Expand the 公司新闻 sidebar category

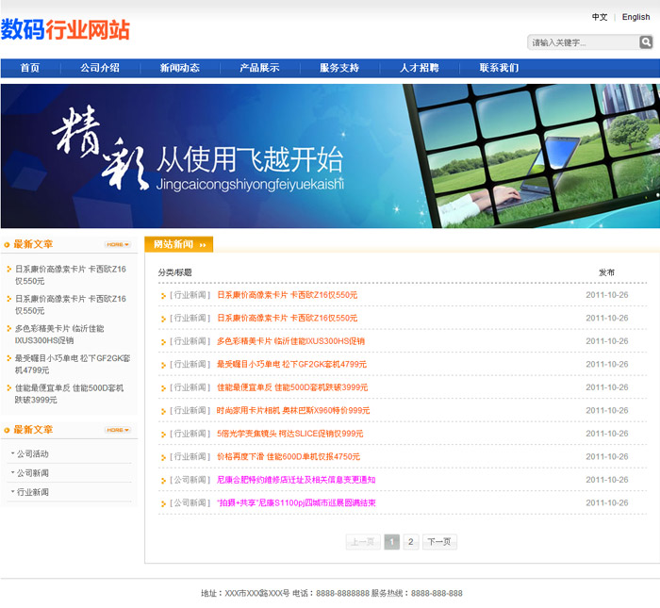(32, 473)
